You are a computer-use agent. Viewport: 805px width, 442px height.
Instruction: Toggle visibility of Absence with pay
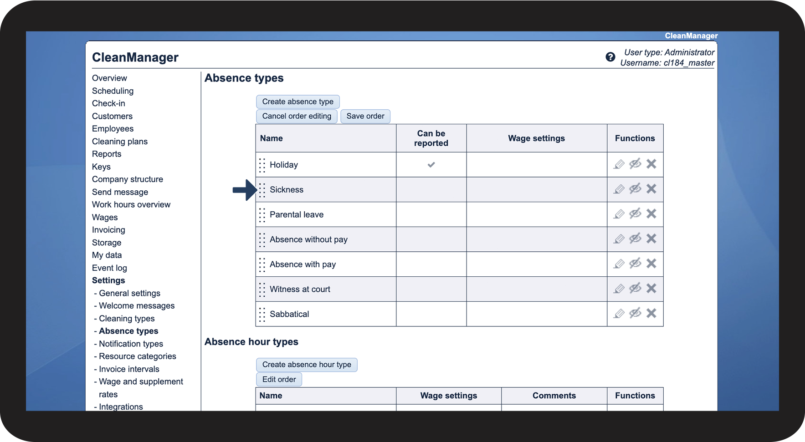tap(635, 264)
